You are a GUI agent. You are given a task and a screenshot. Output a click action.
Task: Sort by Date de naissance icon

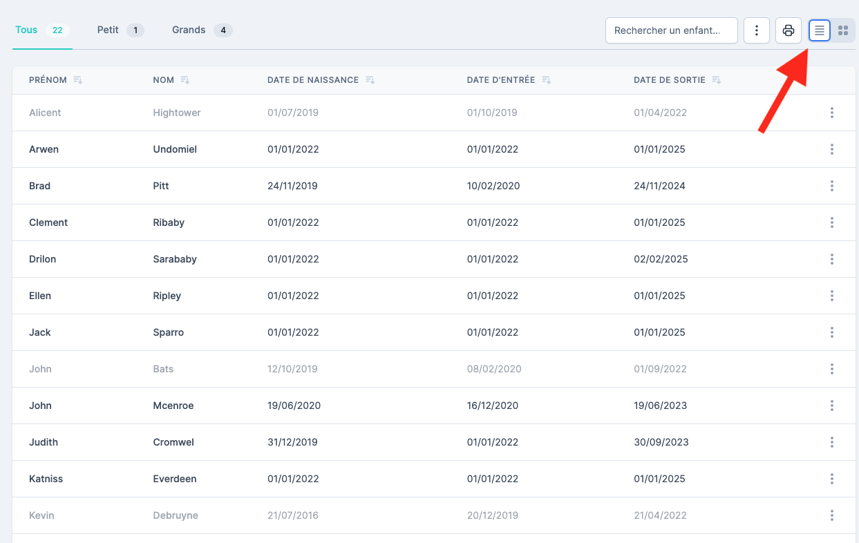(370, 80)
